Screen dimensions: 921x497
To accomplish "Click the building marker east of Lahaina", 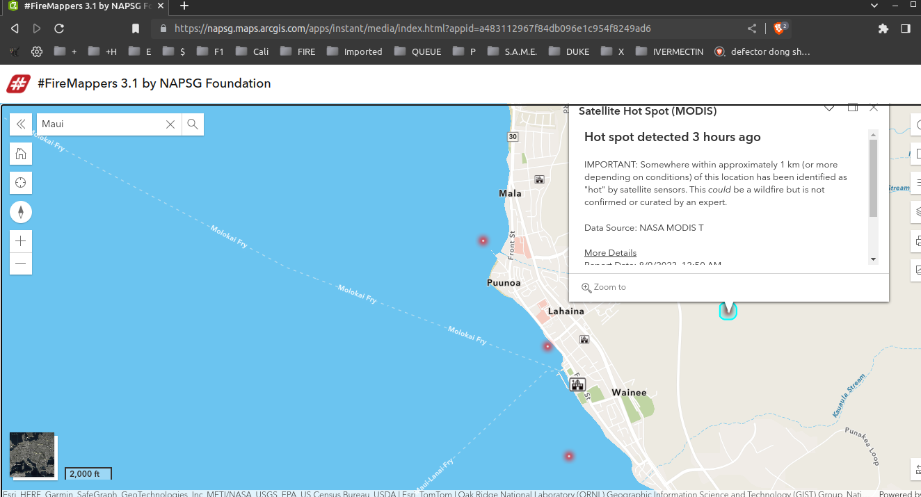I will point(584,339).
